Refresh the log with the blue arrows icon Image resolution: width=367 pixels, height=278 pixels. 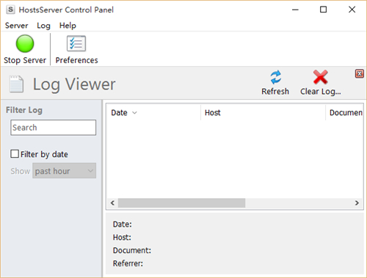click(x=276, y=77)
